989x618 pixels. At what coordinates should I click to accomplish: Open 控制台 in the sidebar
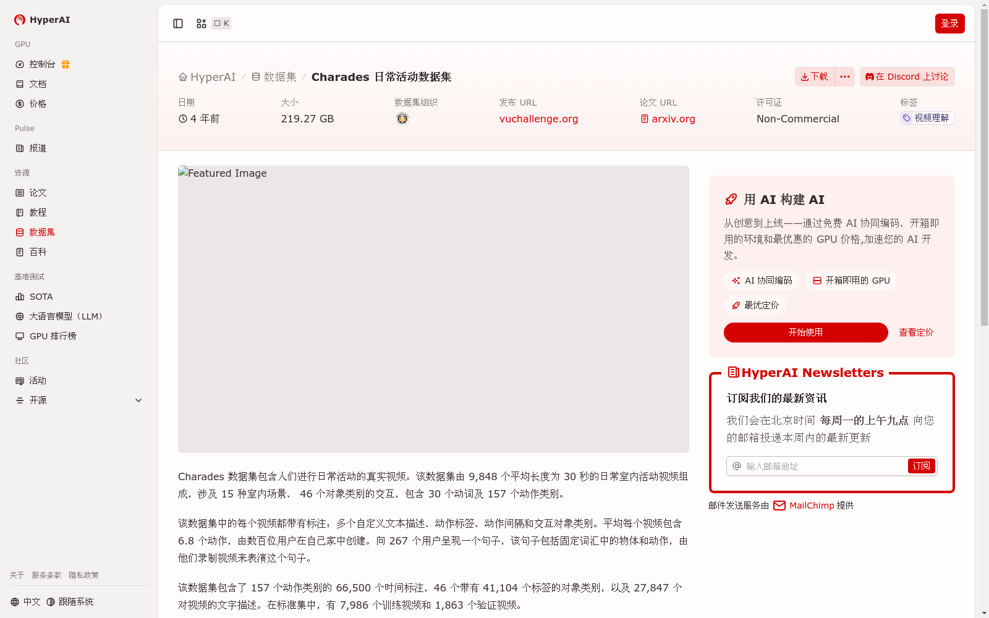point(42,64)
